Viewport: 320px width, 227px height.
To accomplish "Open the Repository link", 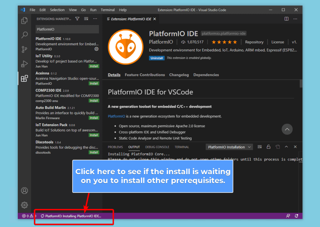I will tap(254, 42).
